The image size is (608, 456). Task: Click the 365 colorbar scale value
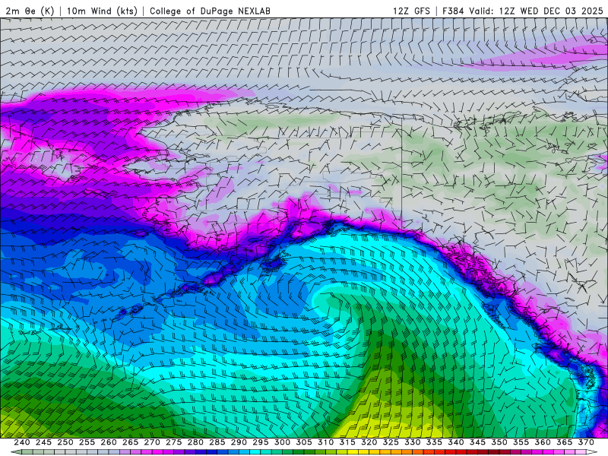(x=565, y=442)
